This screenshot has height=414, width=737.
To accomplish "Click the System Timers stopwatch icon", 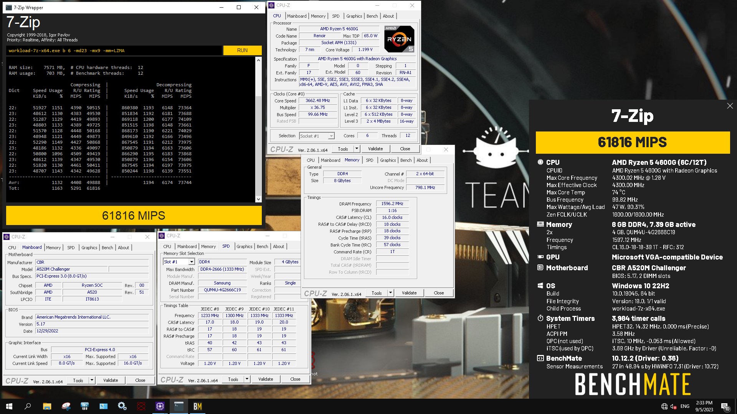I will (540, 318).
